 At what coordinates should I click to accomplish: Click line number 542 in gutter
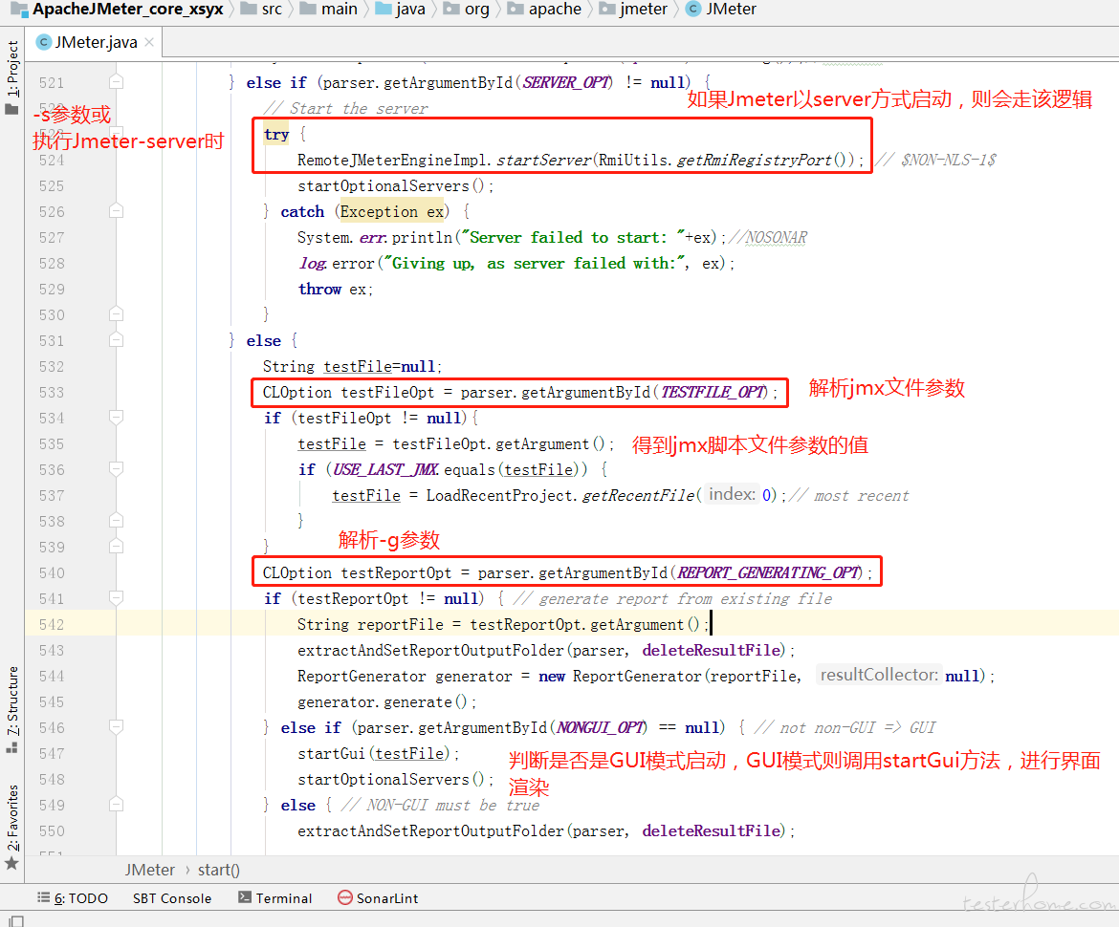click(52, 624)
